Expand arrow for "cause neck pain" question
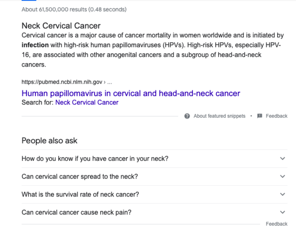The image size is (296, 226). [283, 212]
